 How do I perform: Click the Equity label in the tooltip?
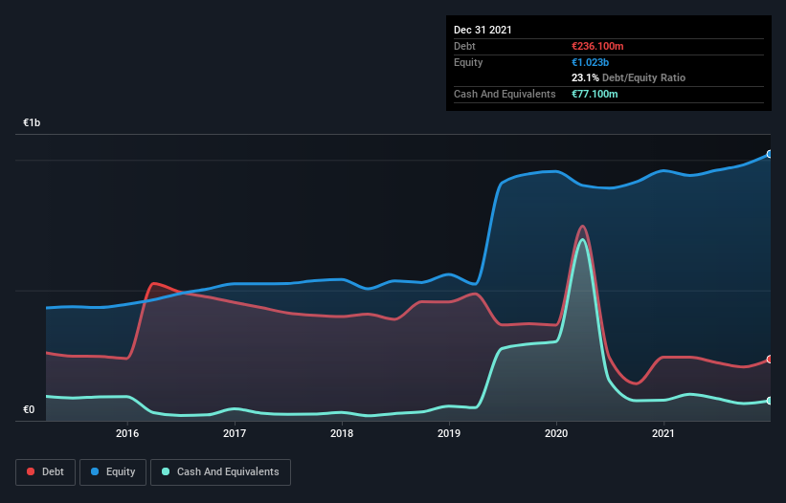468,62
